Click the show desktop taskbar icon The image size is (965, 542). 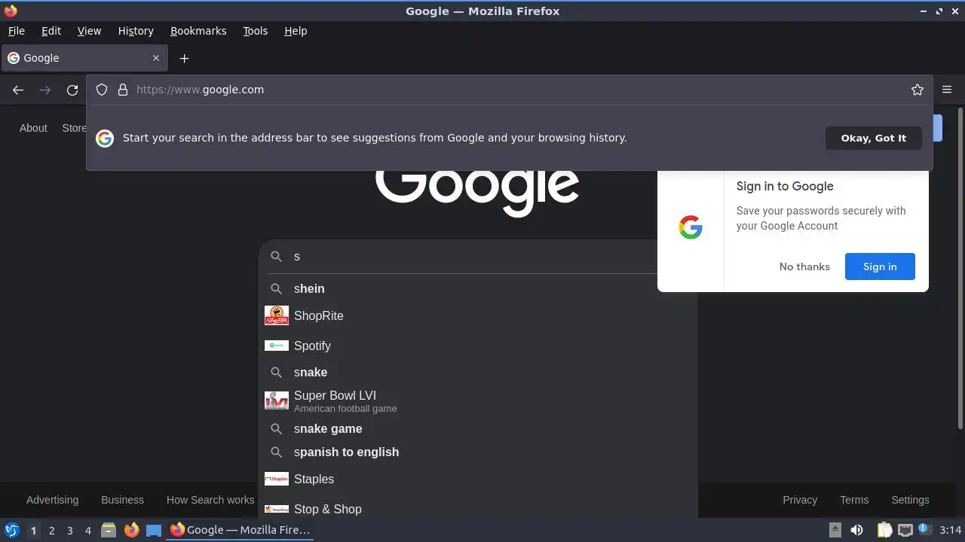(154, 530)
